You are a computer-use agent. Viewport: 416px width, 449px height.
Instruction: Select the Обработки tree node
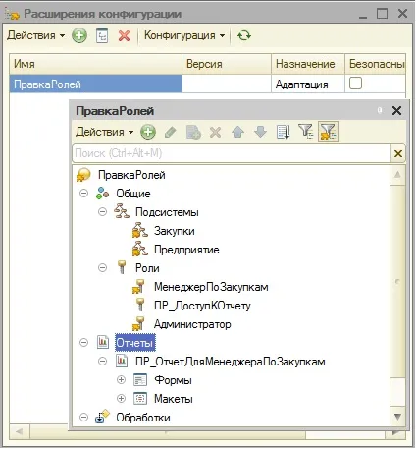pyautogui.click(x=143, y=418)
